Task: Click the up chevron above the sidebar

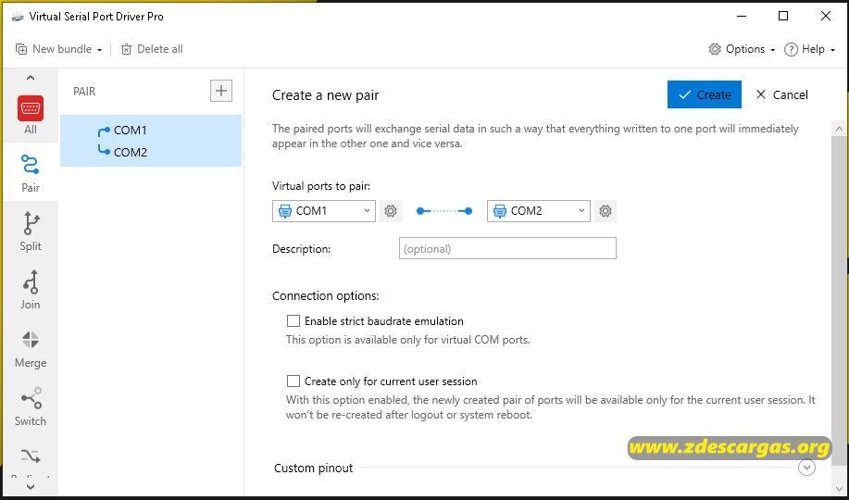Action: pos(31,78)
